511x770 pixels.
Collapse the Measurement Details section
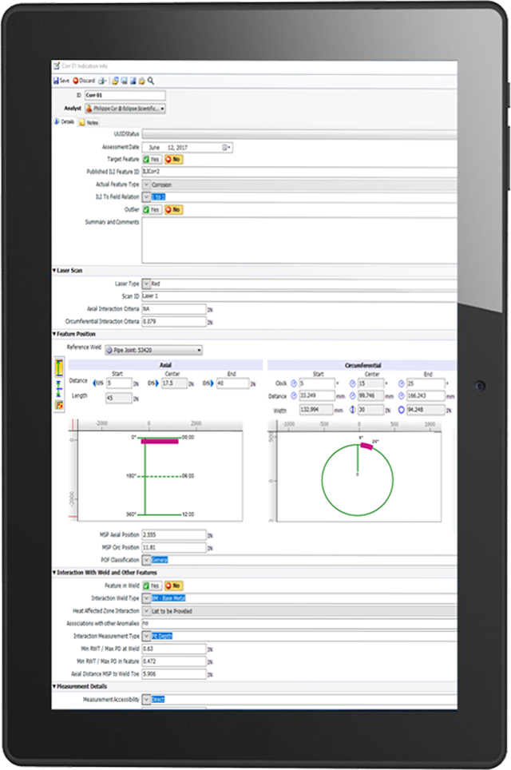click(54, 686)
